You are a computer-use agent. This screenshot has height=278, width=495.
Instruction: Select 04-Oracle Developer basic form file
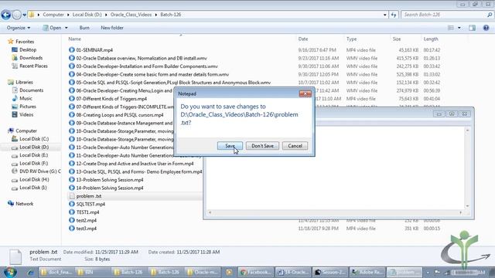pos(152,74)
